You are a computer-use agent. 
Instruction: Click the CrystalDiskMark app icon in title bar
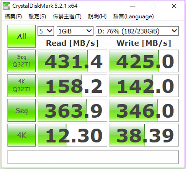pyautogui.click(x=6, y=6)
